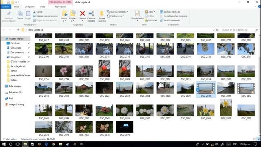The height and width of the screenshot is (147, 261).
Task: Switch to large icons view in status bar
Action: tap(258, 139)
